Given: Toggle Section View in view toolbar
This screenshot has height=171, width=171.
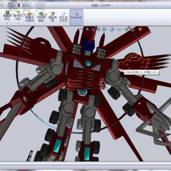Looking at the screenshot, I should (x=98, y=29).
